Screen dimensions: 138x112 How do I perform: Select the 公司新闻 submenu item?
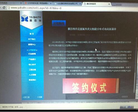[x=32, y=50]
